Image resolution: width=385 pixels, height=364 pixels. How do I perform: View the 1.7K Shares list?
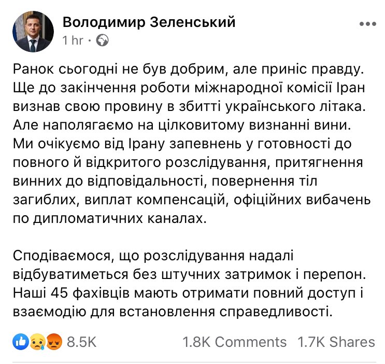(336, 342)
